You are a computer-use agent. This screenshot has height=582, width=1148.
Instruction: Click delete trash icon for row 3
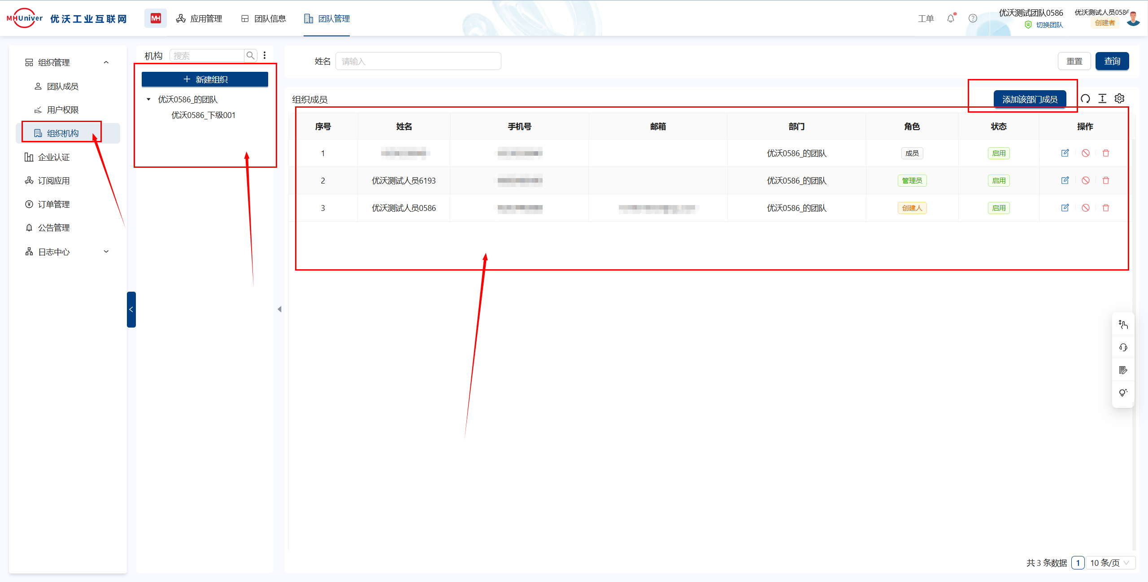1105,208
